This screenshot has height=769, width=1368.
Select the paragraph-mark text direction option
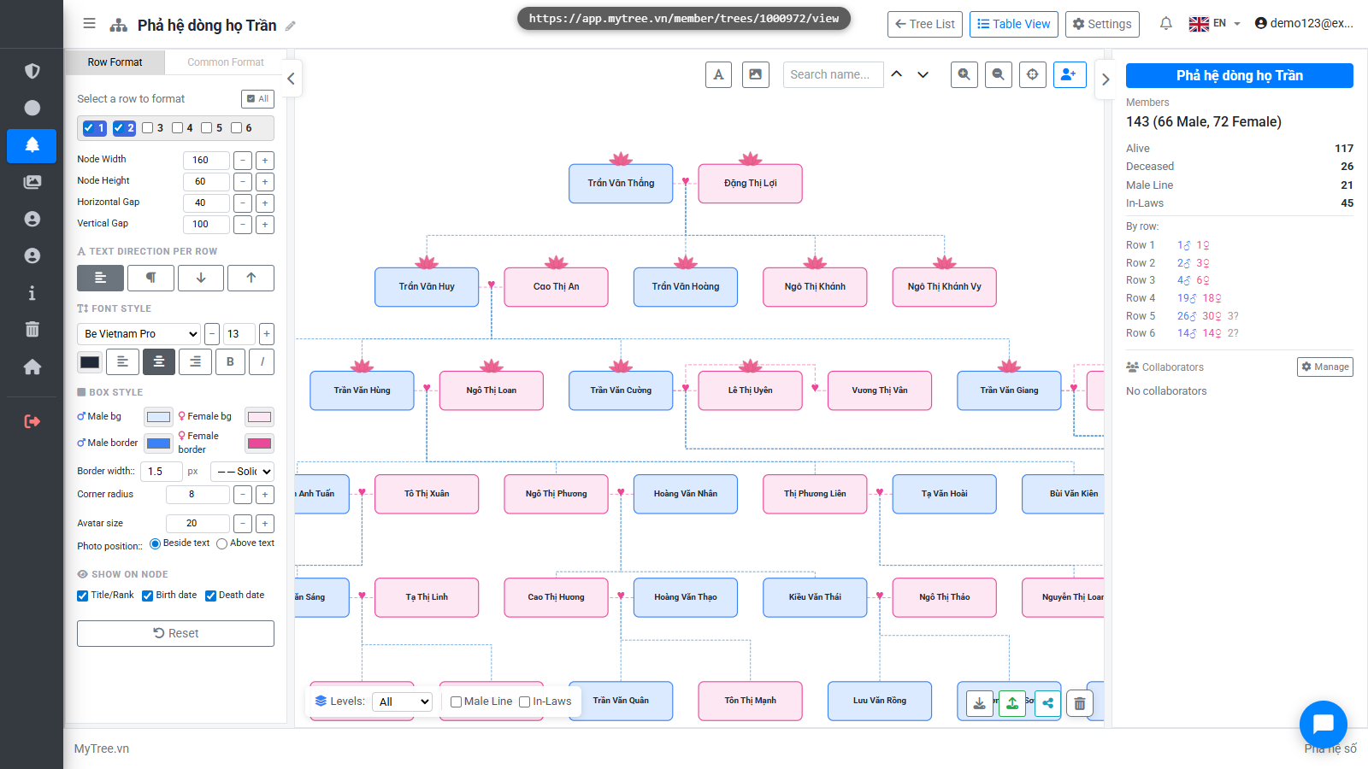[x=150, y=278]
